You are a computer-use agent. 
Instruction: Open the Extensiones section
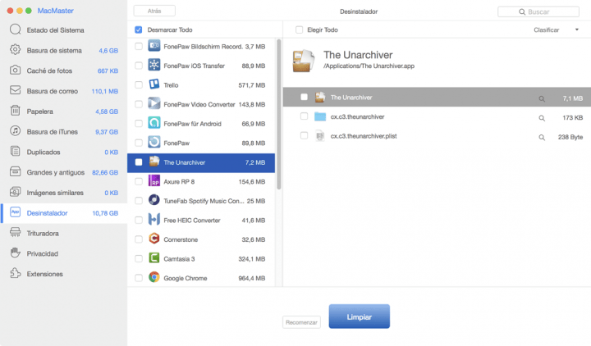64,274
